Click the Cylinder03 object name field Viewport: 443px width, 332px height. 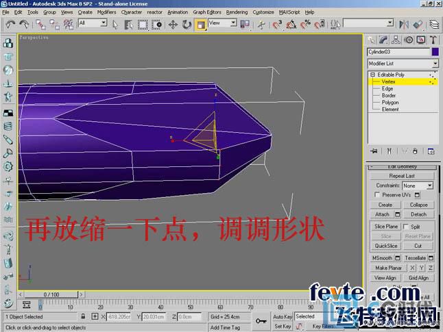tap(398, 52)
